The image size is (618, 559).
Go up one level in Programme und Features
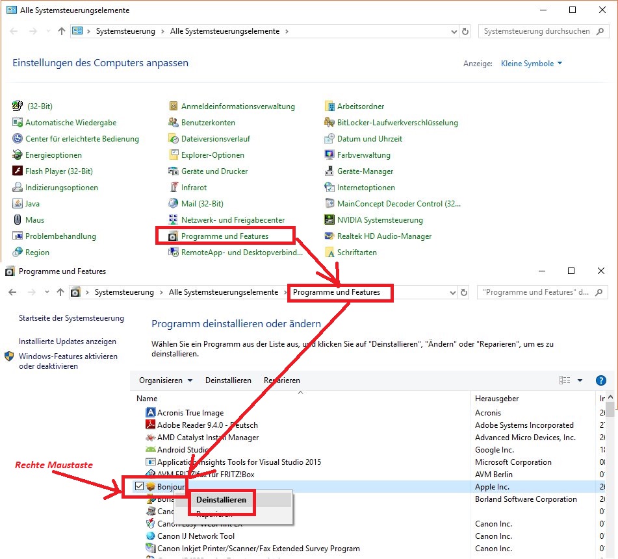click(x=60, y=292)
